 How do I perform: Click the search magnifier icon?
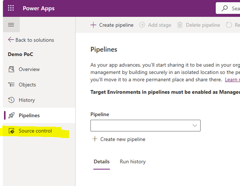point(225,8)
